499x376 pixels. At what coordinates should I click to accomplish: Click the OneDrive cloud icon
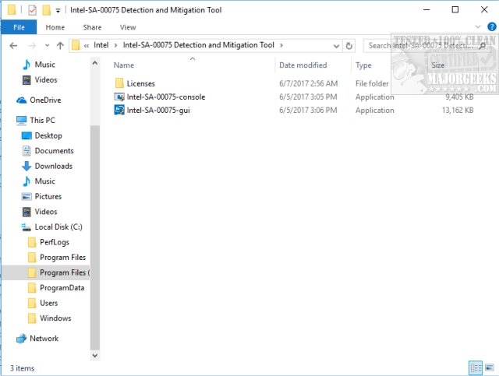(x=21, y=100)
